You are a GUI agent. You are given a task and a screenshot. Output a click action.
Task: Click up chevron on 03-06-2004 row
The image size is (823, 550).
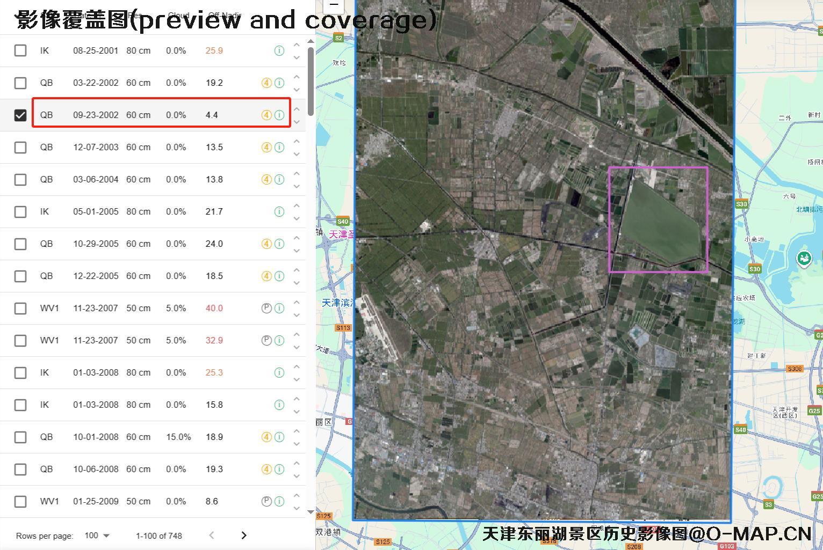click(297, 173)
